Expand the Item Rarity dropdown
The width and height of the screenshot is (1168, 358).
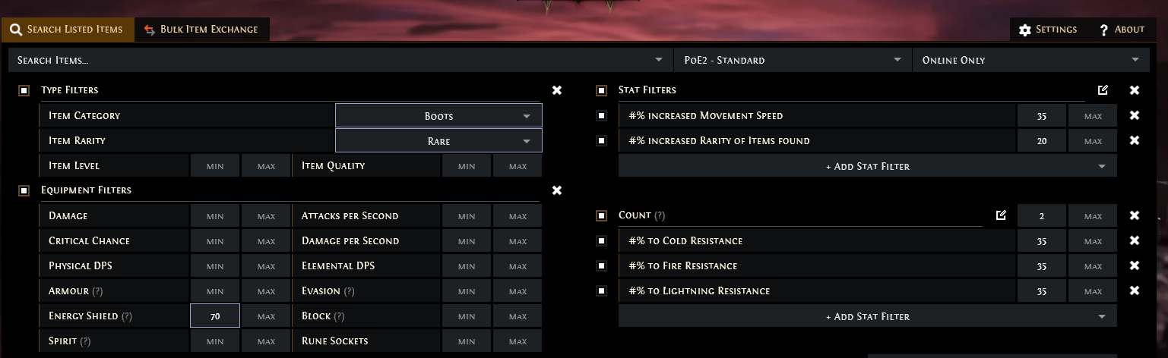(438, 141)
